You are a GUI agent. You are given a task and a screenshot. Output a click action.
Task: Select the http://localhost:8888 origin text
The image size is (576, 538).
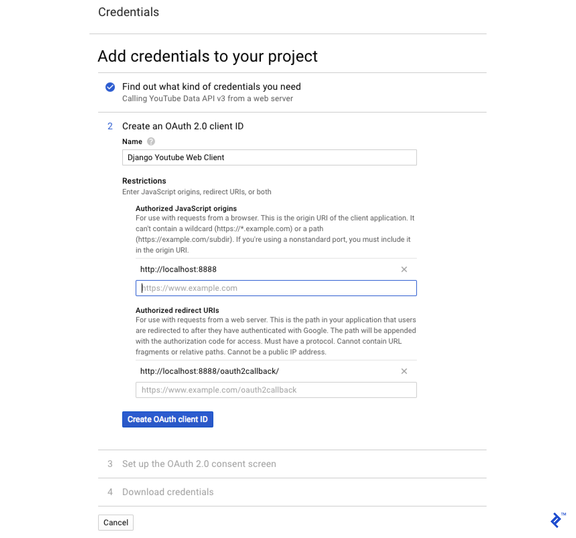[x=178, y=269]
